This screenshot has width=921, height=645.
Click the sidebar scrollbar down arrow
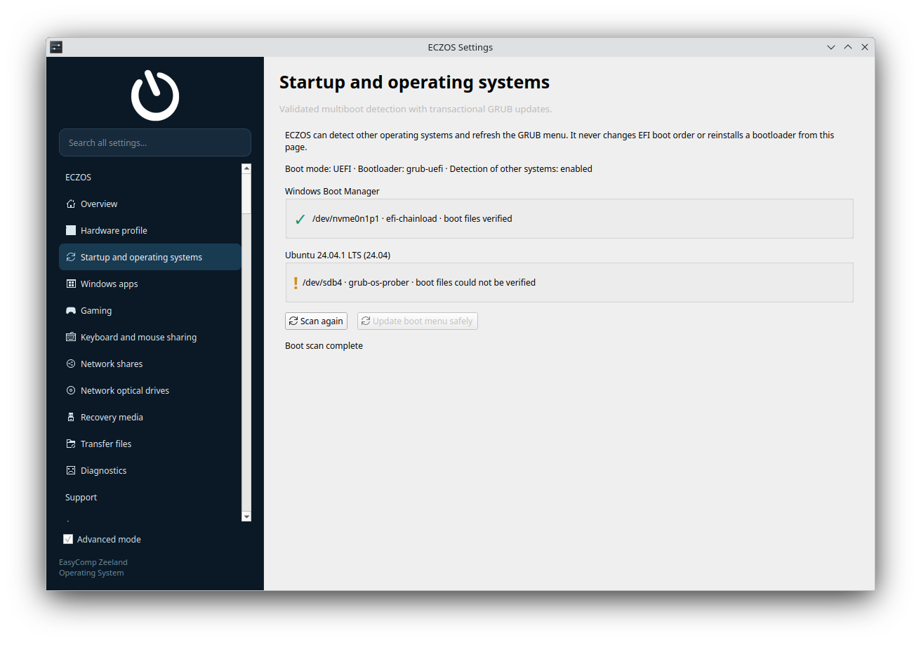[x=246, y=517]
